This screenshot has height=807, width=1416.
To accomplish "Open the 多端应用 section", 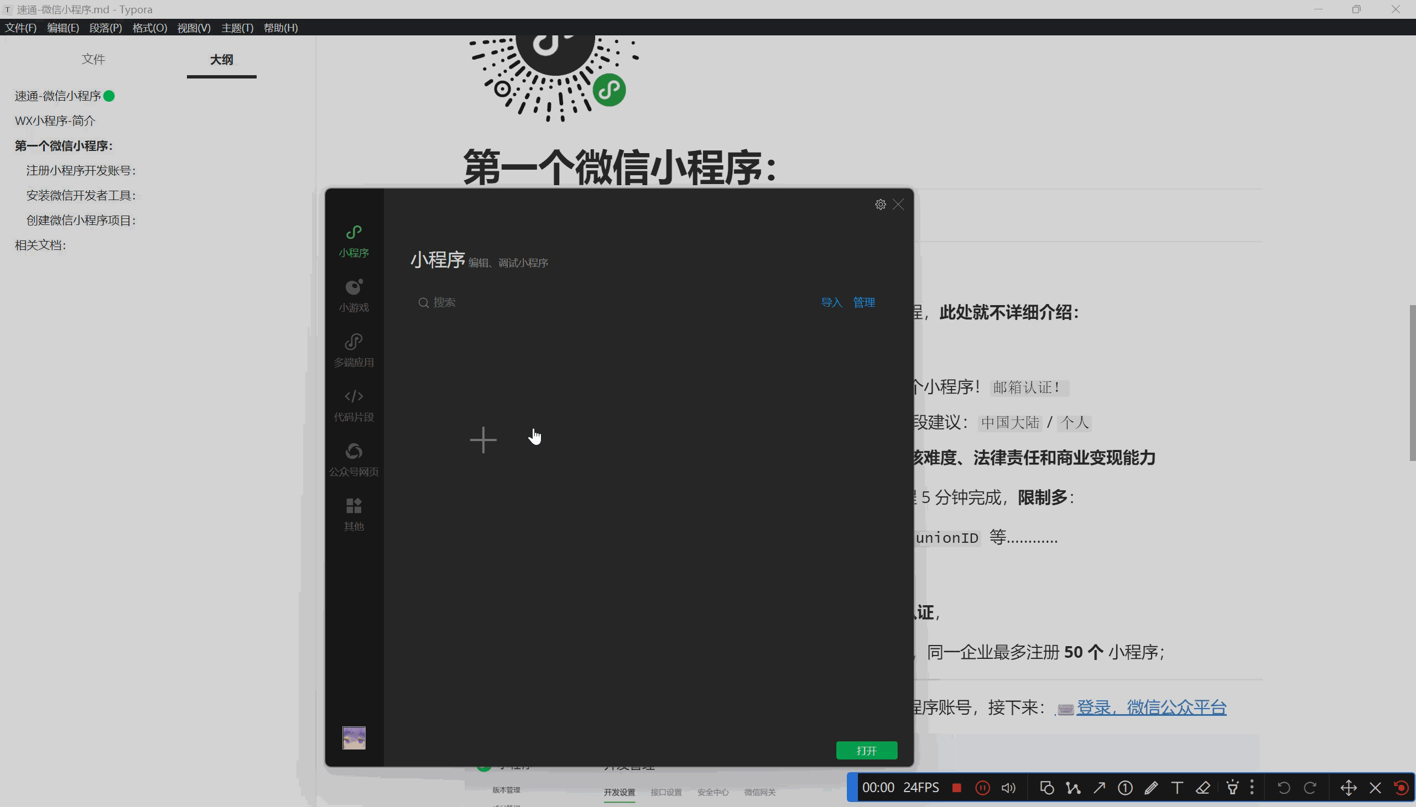I will click(353, 349).
